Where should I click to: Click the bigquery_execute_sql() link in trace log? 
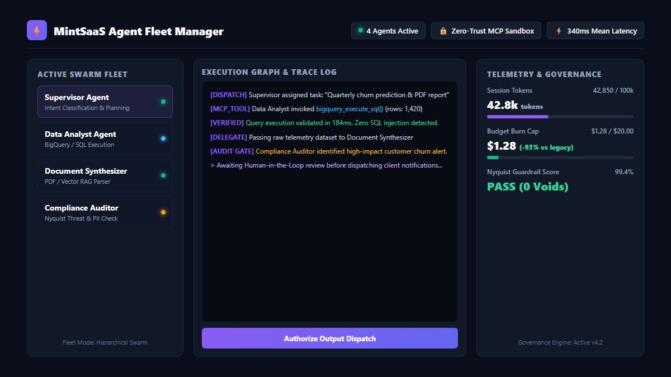click(x=349, y=109)
